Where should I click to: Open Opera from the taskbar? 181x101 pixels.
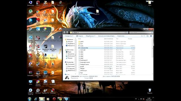[54, 99]
